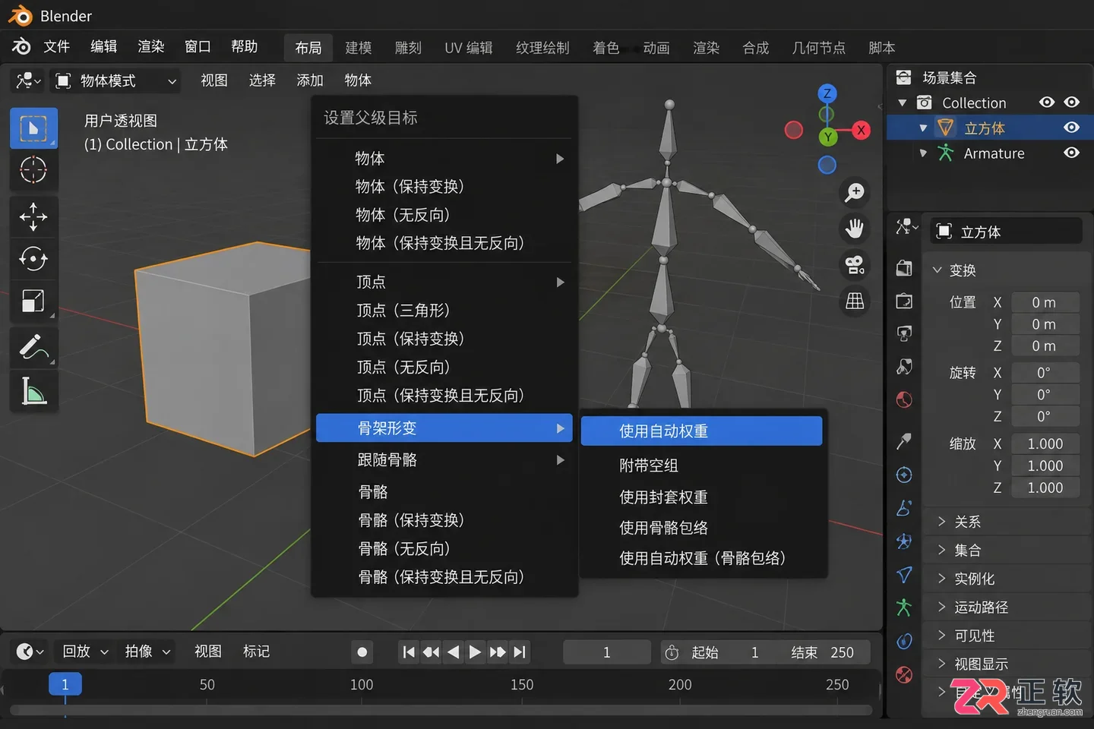Switch to the 雕刻 workspace tab
The image size is (1094, 729).
[x=408, y=48]
